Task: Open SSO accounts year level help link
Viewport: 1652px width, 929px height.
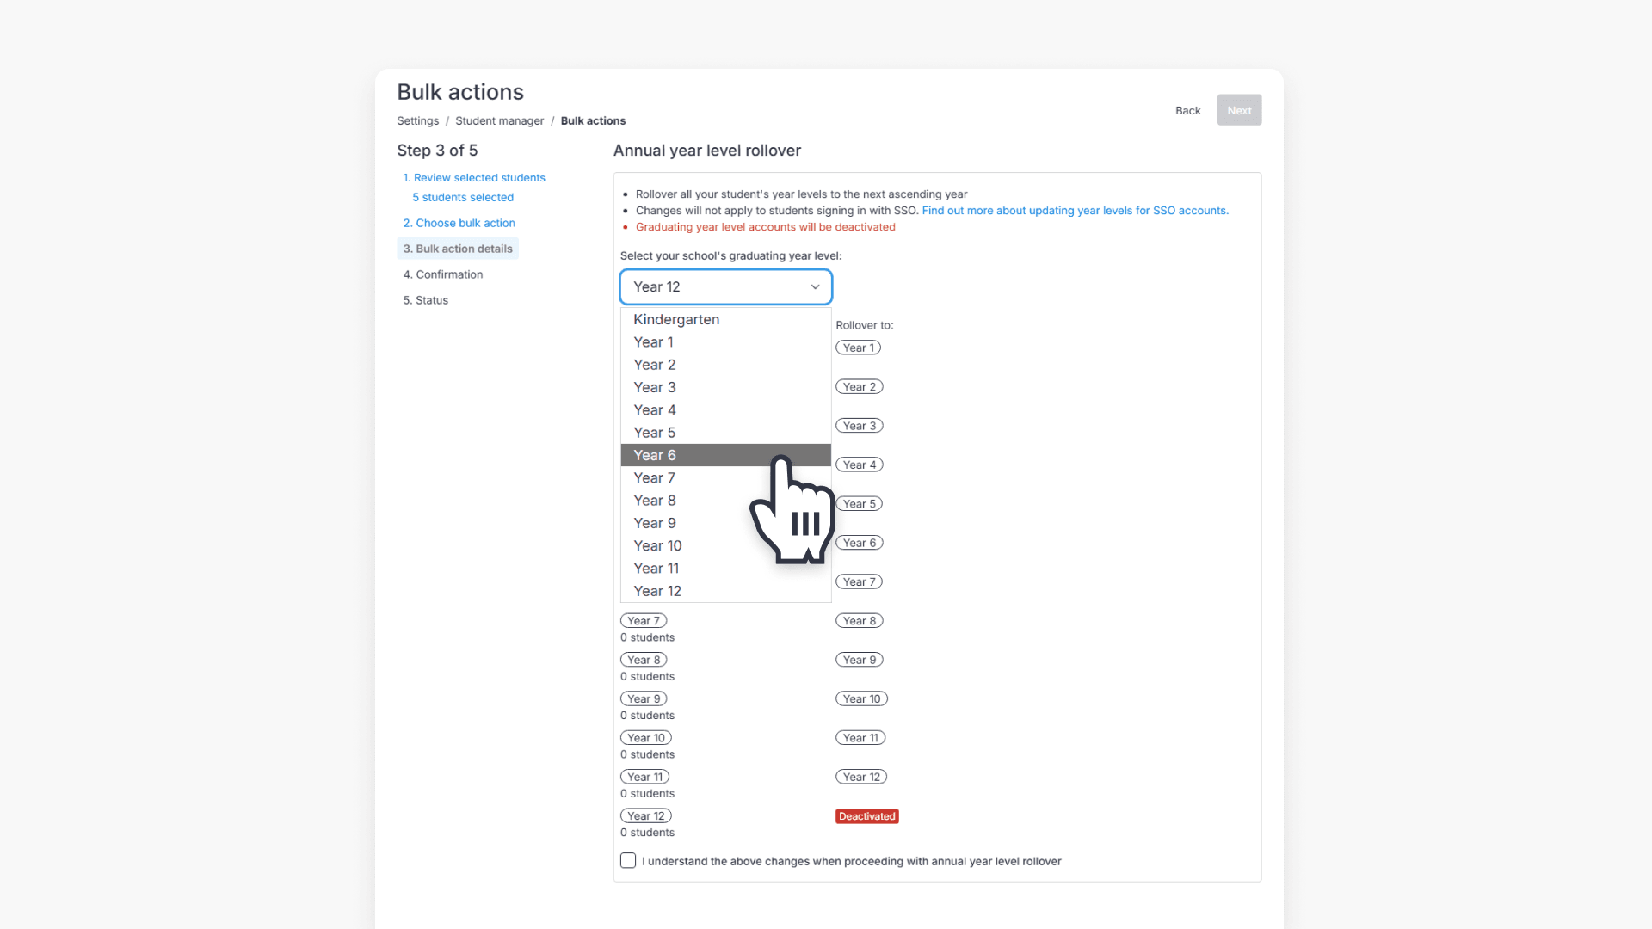Action: (x=1075, y=211)
